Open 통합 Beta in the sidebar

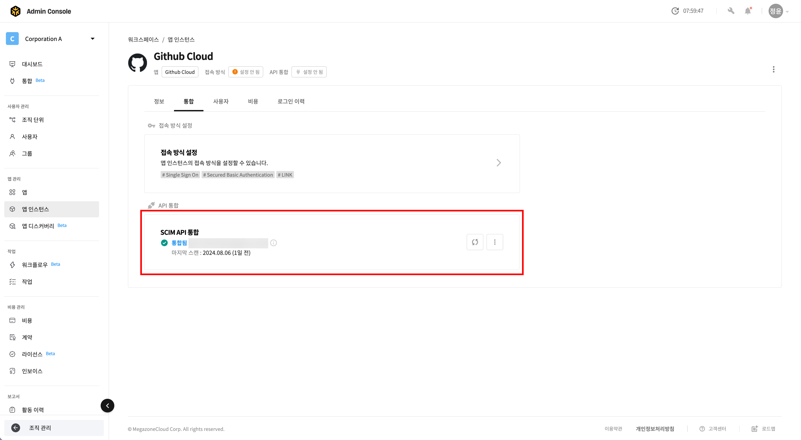tap(52, 81)
